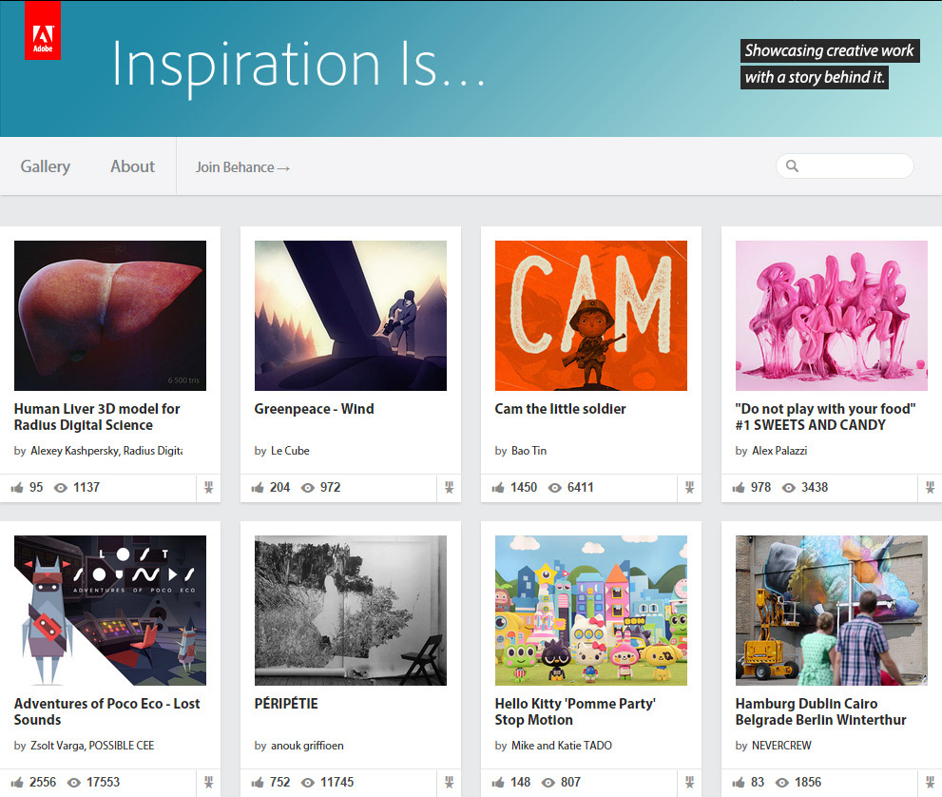Image resolution: width=942 pixels, height=797 pixels.
Task: Open author Le Cube's profile
Action: (x=290, y=451)
